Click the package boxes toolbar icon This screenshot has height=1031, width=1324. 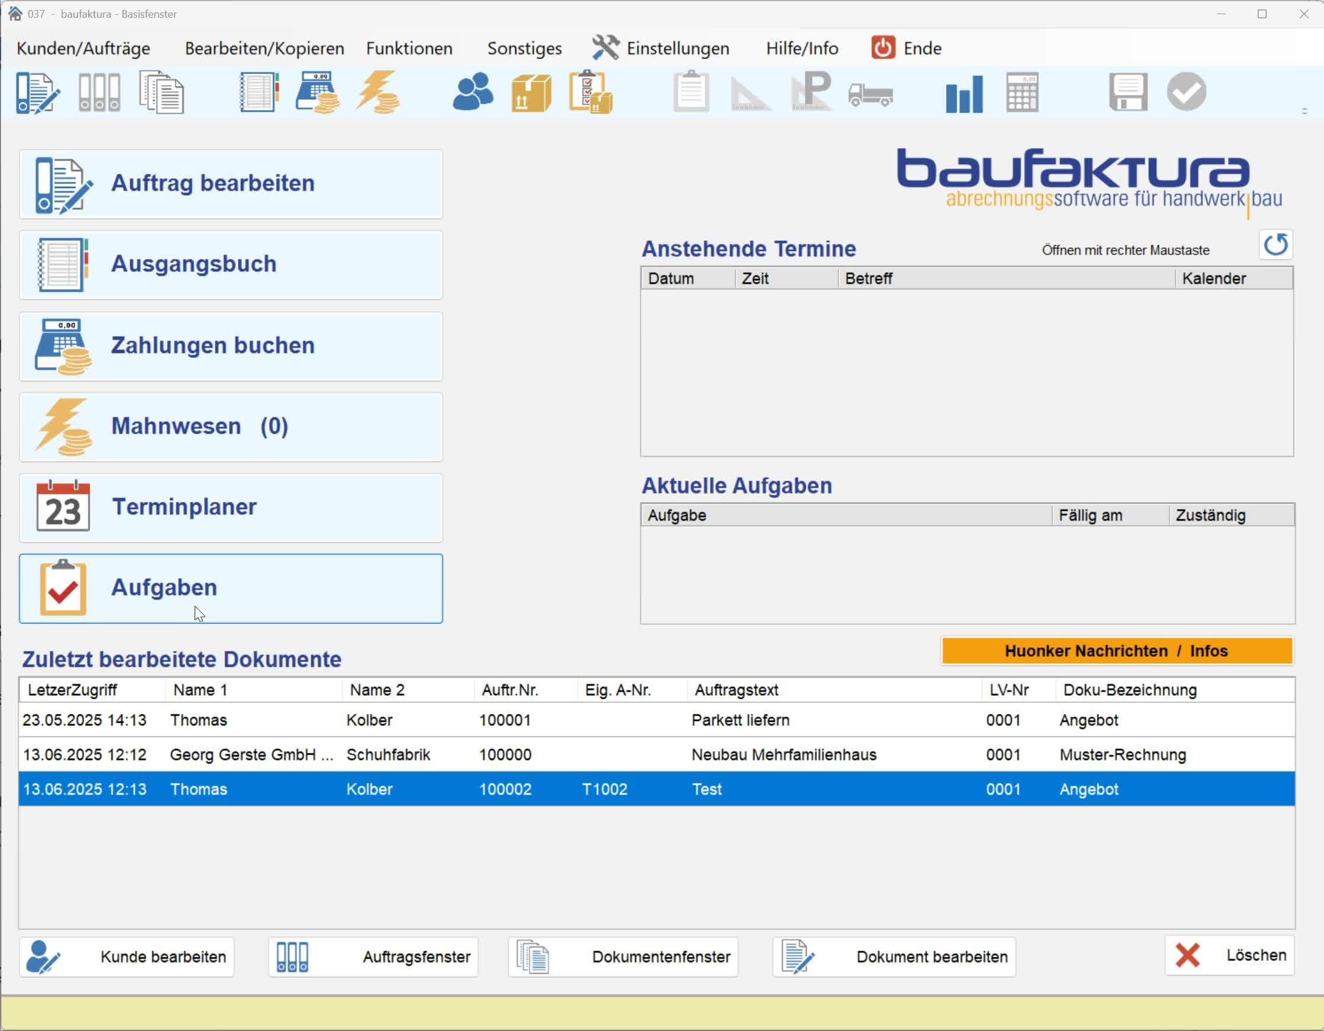coord(531,93)
